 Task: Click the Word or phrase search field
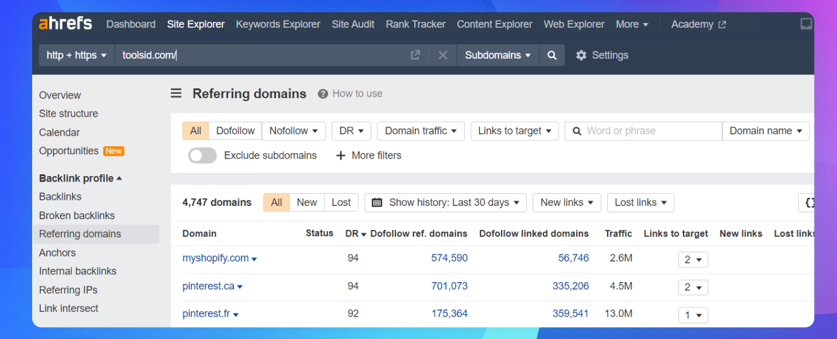point(644,131)
